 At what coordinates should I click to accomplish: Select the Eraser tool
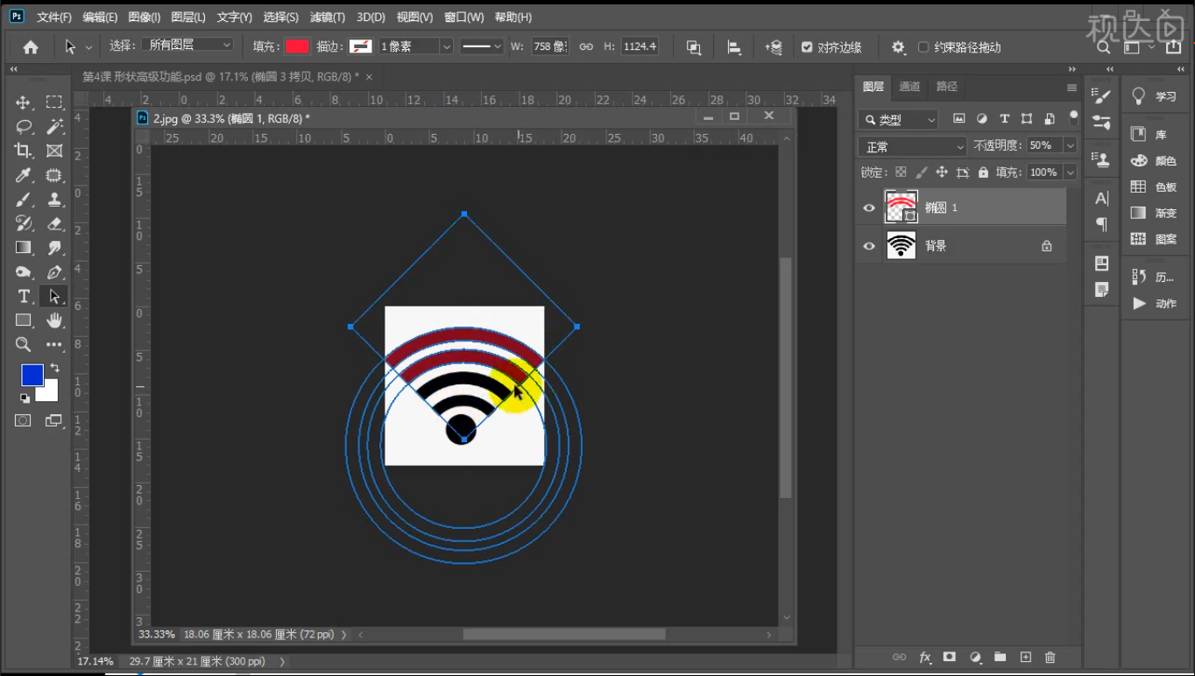click(54, 223)
